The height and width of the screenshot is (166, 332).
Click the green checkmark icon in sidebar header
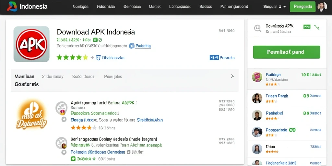[x=317, y=27]
